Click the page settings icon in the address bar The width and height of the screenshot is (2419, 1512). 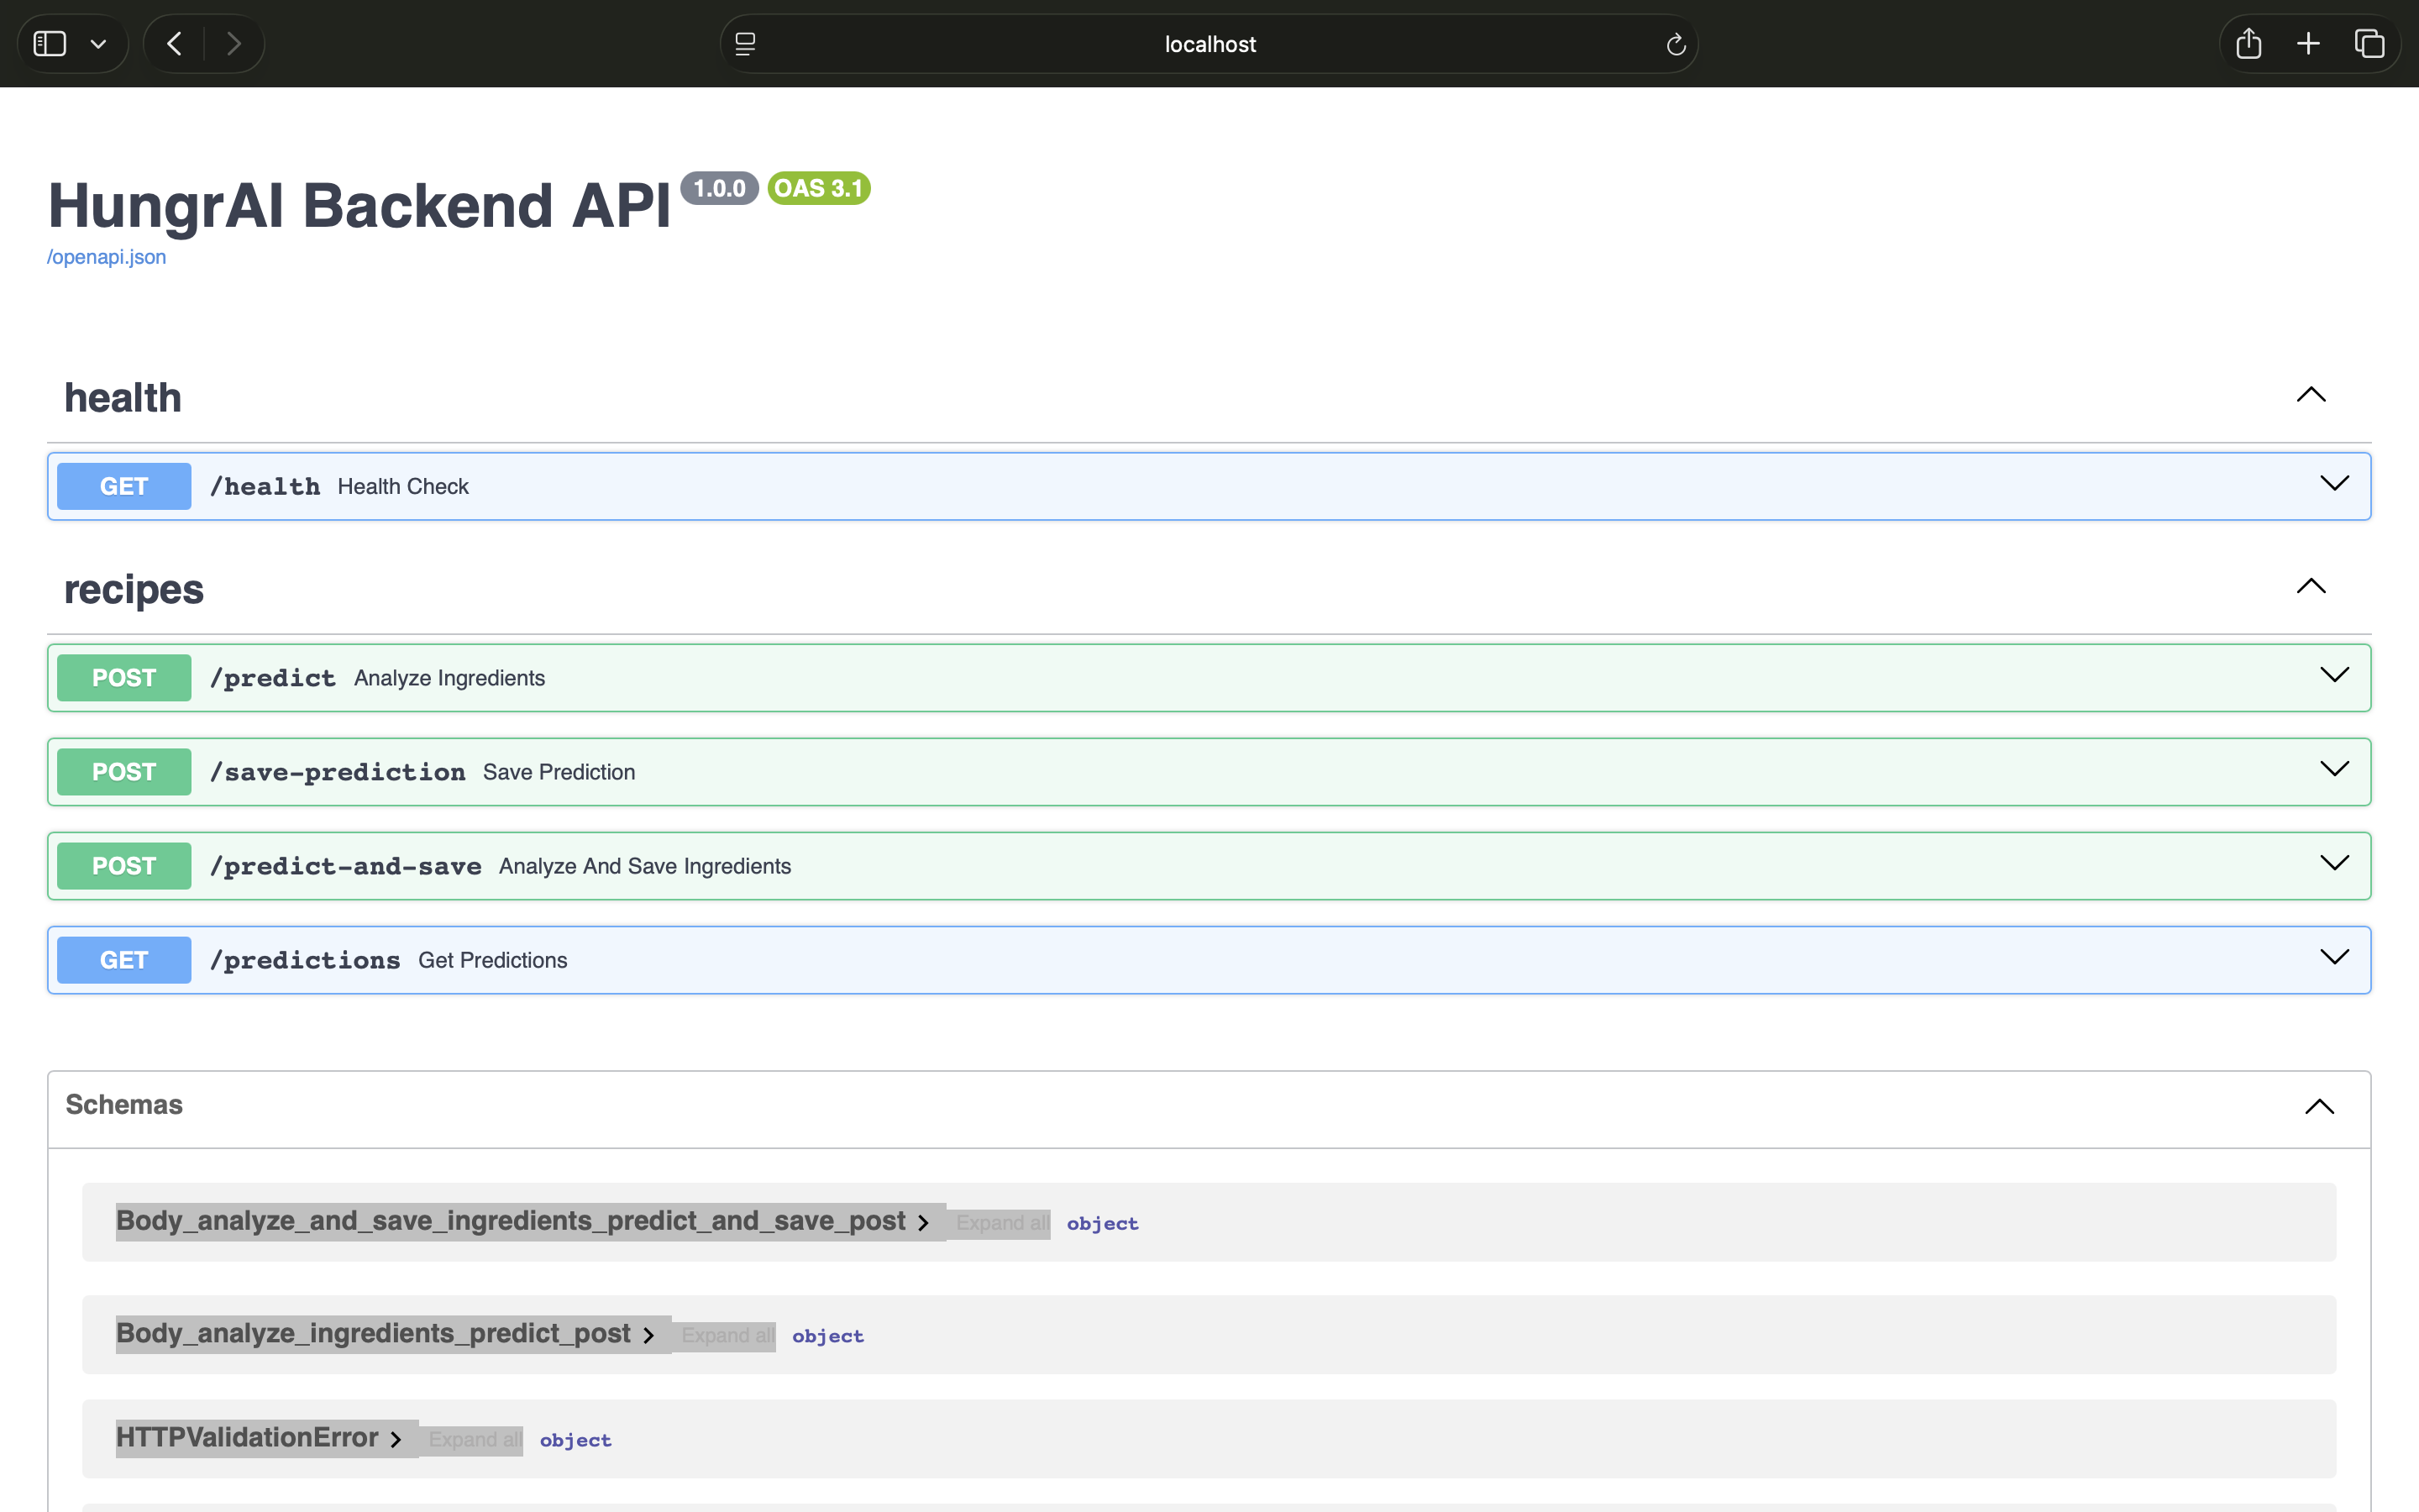(746, 44)
